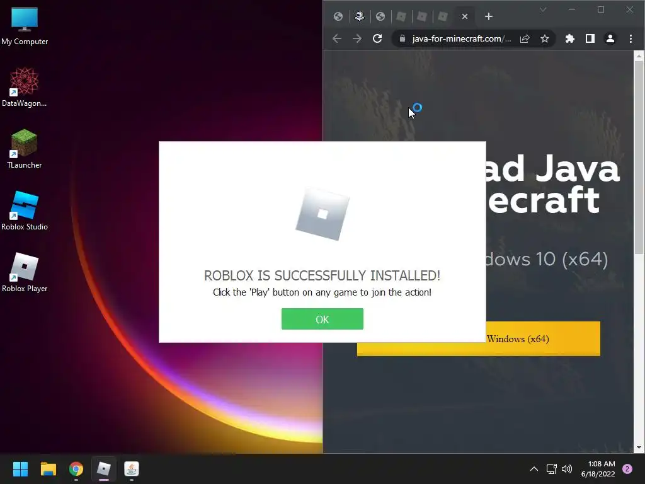
Task: Maximize the Chrome window
Action: pos(600,9)
